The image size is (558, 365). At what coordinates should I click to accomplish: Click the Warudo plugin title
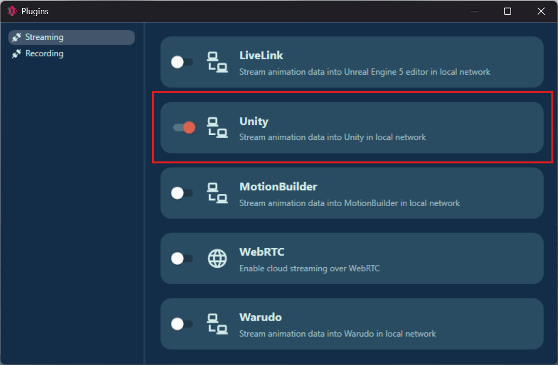(261, 317)
